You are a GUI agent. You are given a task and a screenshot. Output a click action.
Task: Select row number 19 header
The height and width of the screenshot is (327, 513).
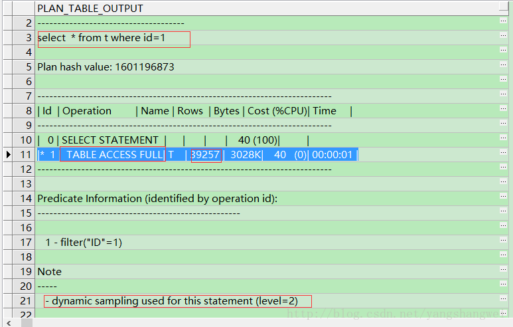(23, 272)
